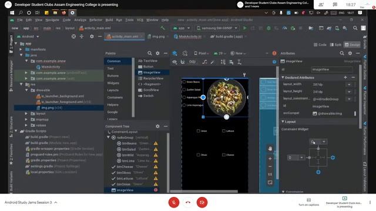376x211 pixels.
Task: Run the app with the green play button
Action: (244, 28)
